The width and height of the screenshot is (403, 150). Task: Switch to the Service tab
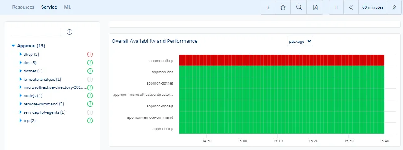[x=49, y=7]
